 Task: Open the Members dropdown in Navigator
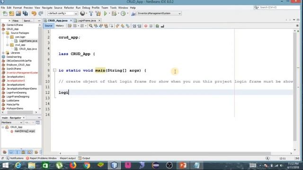click(12, 122)
